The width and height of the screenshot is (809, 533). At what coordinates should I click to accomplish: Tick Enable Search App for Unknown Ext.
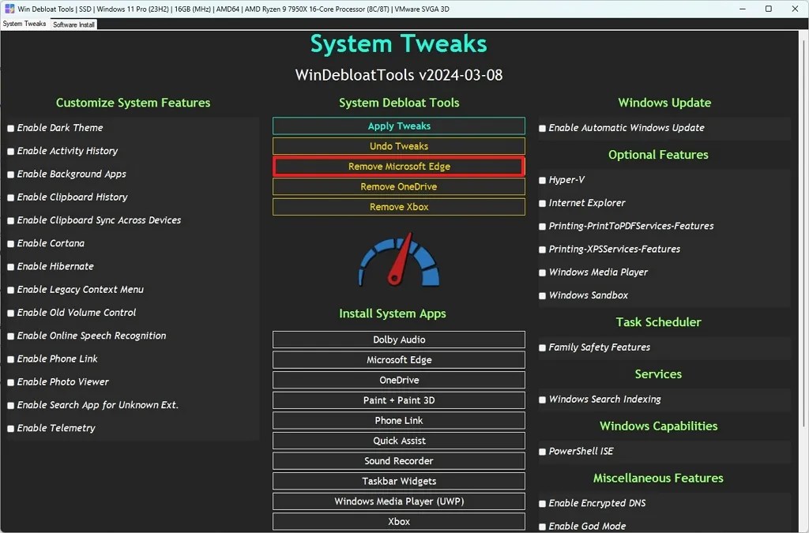click(11, 406)
